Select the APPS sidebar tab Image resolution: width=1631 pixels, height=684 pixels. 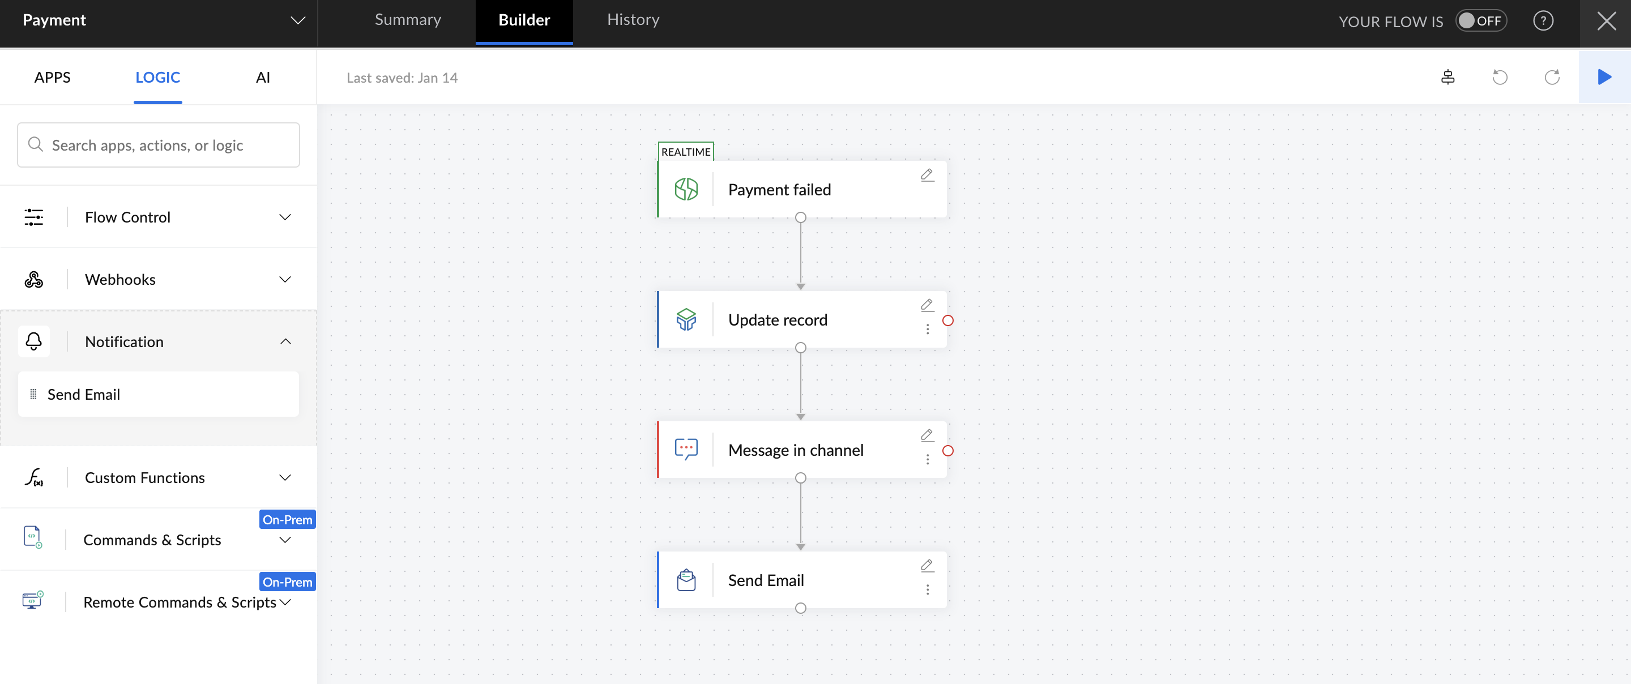click(53, 77)
